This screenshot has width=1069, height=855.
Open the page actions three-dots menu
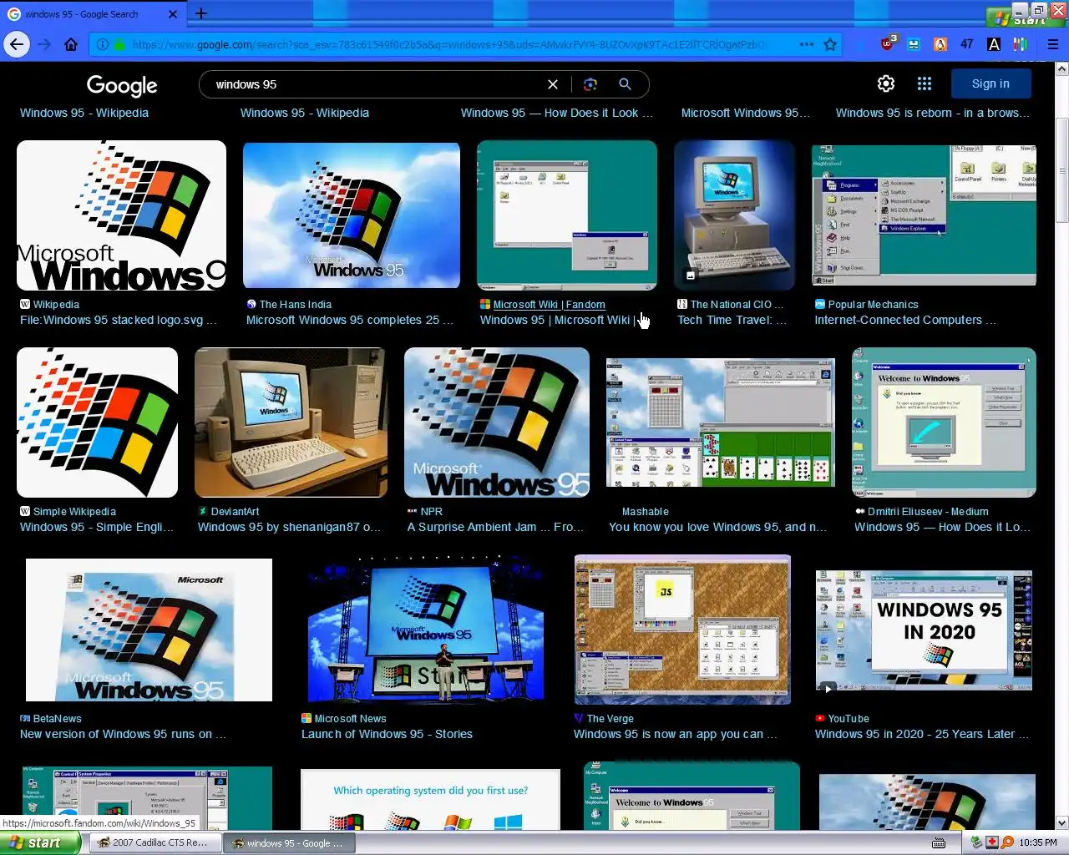click(807, 44)
